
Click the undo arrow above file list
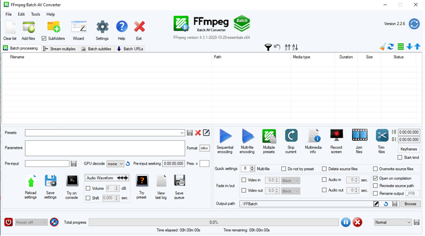coord(277,47)
